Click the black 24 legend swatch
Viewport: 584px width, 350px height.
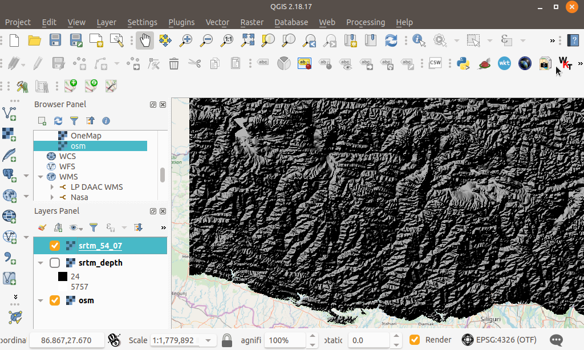tap(63, 276)
